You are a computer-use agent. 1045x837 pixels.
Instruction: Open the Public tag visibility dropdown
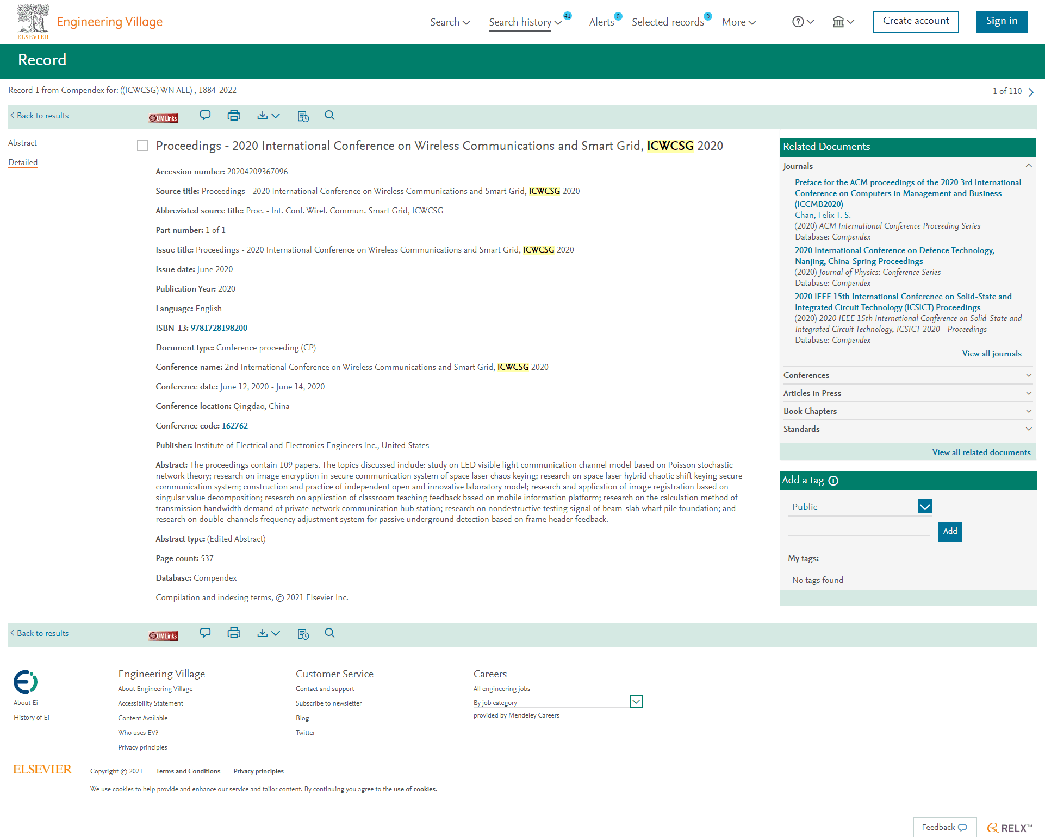tap(924, 507)
